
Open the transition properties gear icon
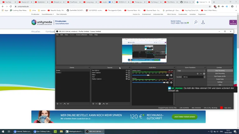204,74
